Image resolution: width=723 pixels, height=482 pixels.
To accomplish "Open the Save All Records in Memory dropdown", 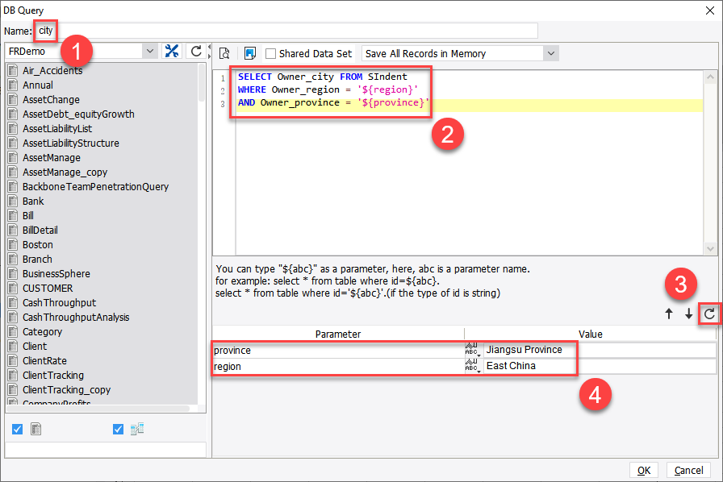I will point(550,52).
